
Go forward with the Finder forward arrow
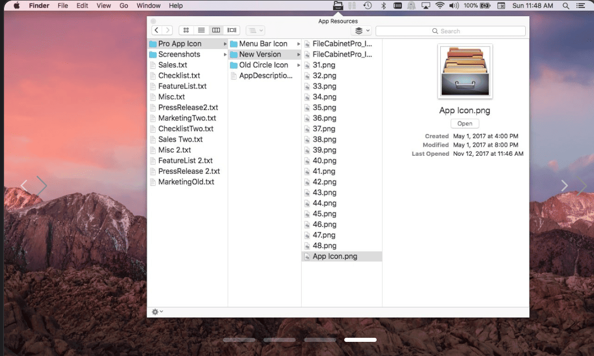pos(167,30)
